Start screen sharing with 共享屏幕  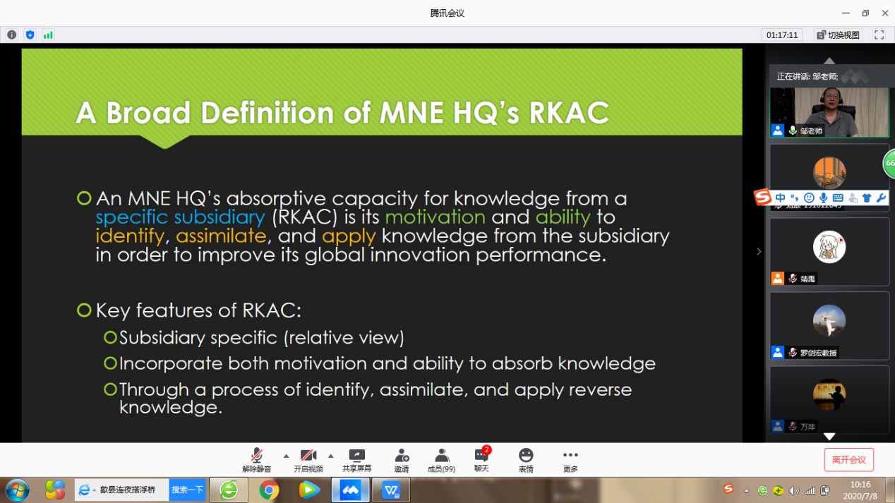pyautogui.click(x=356, y=461)
